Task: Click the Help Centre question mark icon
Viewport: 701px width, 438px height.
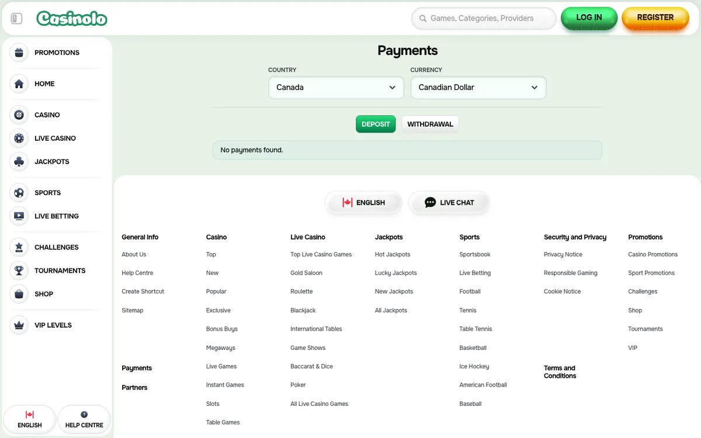Action: [84, 415]
